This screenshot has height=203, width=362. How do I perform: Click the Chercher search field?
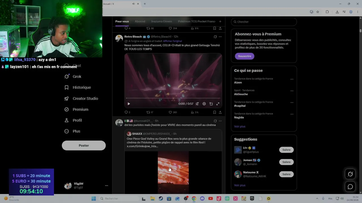[x=264, y=22]
